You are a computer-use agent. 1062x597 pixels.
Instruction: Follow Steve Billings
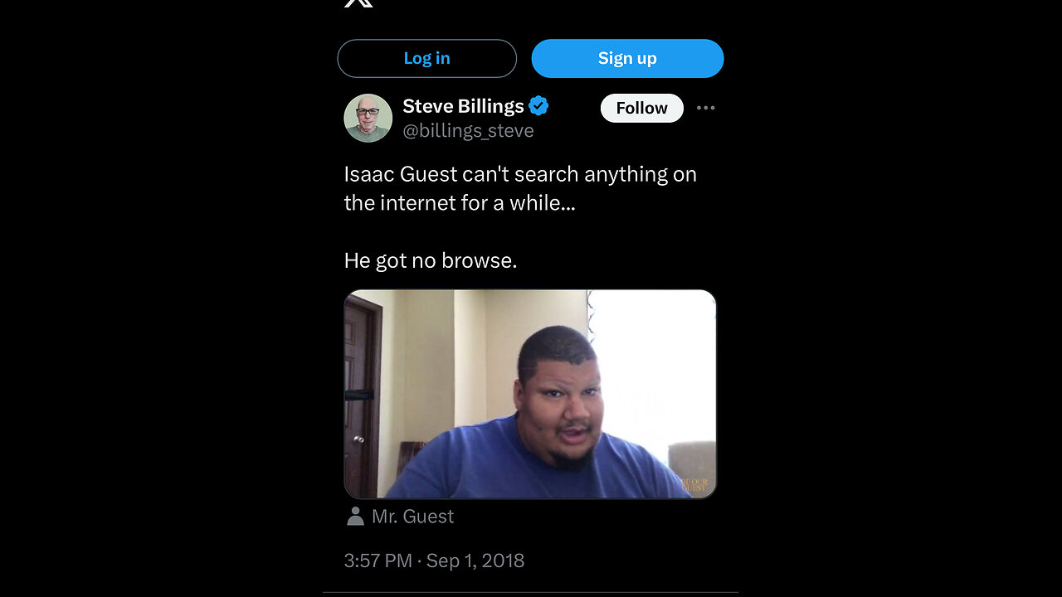tap(641, 108)
